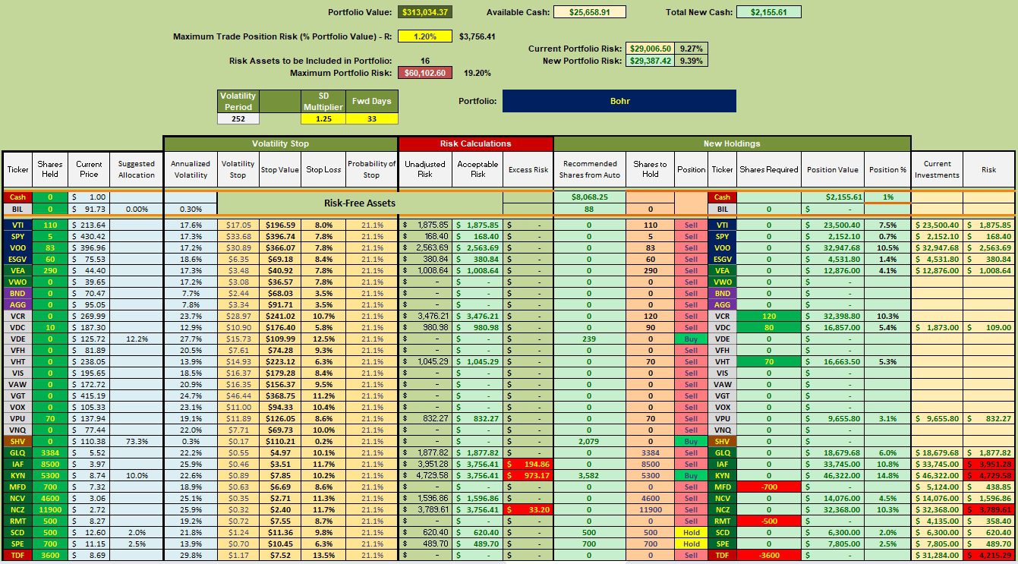
Task: Select the Risk-Free Assets banner cell
Action: point(359,203)
